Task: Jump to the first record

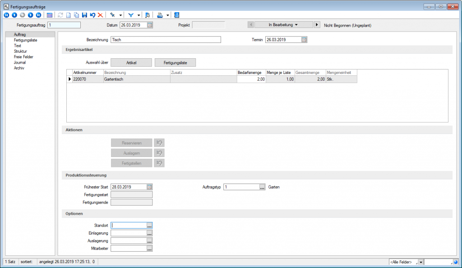Action: tap(6, 15)
